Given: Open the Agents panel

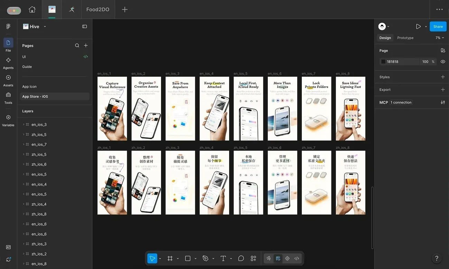Looking at the screenshot, I should (8, 63).
